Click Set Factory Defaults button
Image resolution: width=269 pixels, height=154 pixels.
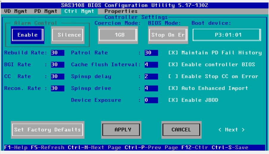pos(48,130)
